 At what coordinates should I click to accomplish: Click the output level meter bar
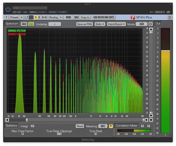click(x=165, y=80)
